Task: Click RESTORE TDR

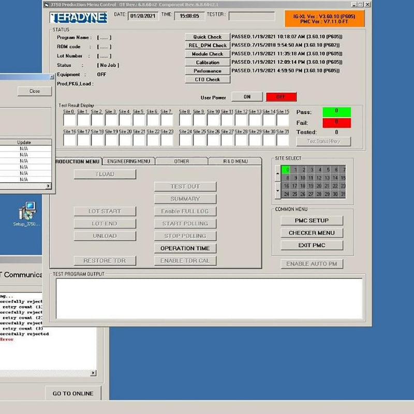Action: pyautogui.click(x=105, y=261)
